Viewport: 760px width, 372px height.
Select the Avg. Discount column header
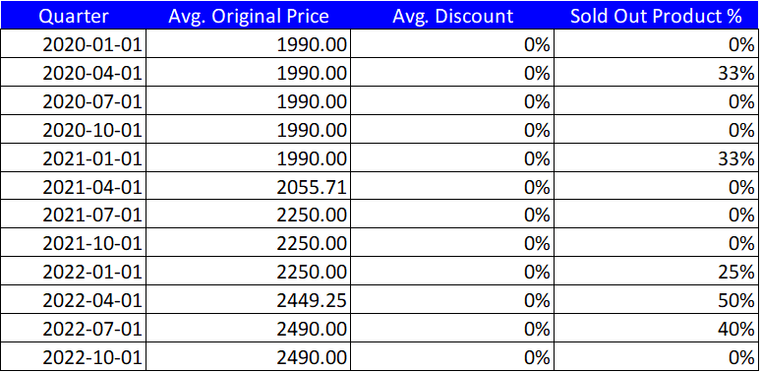click(x=452, y=15)
